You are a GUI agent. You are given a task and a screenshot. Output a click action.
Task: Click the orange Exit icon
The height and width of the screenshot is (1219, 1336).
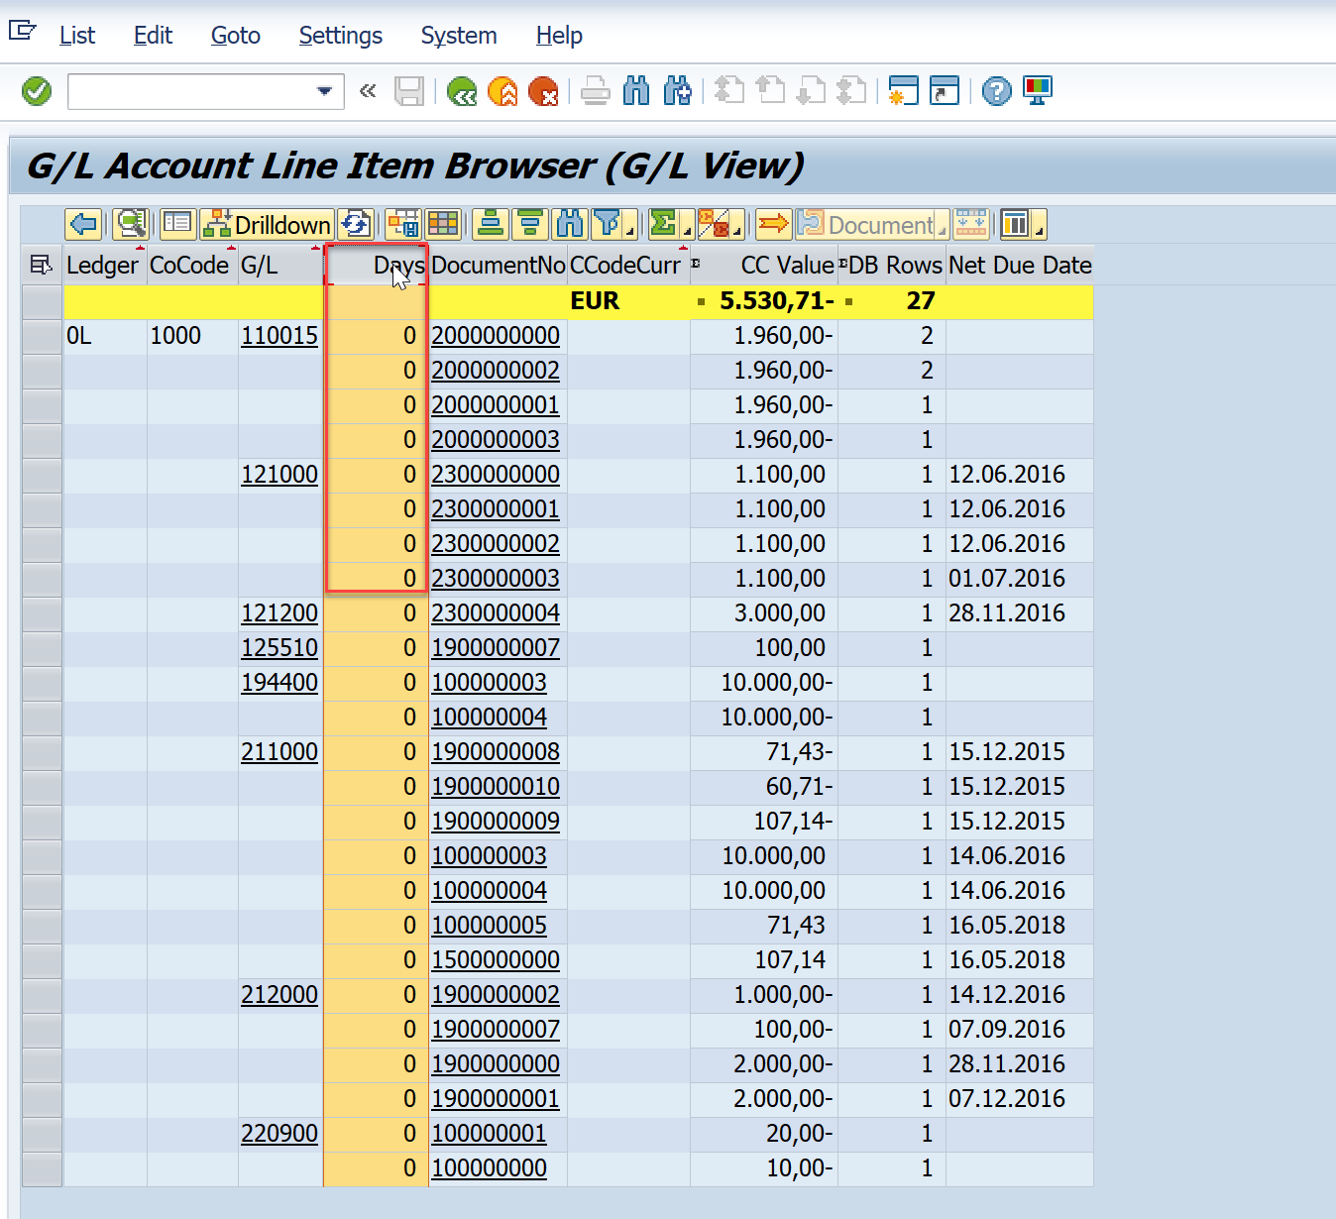click(502, 91)
